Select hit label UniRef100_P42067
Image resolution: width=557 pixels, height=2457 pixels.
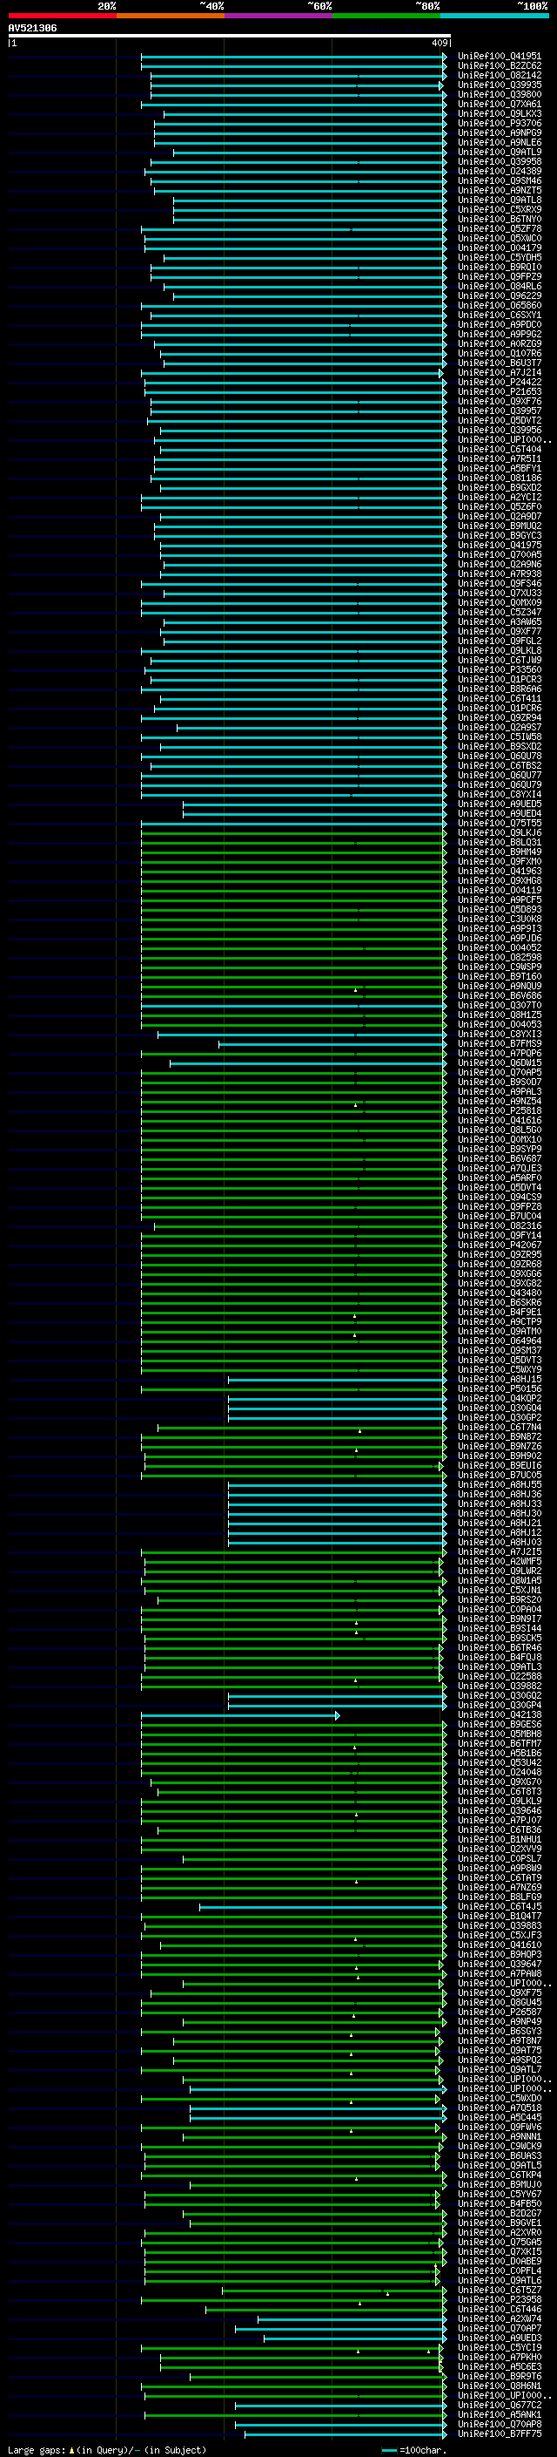[x=499, y=1245]
